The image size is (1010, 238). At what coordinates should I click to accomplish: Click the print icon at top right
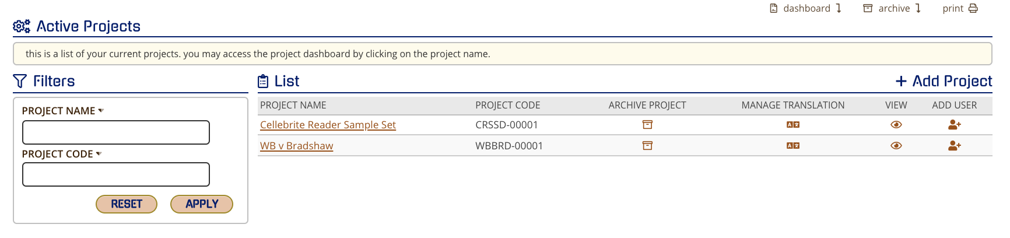coord(973,8)
